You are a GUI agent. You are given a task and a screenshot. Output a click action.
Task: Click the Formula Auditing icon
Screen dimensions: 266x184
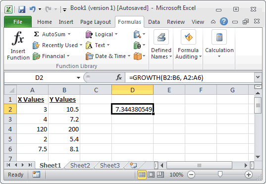click(188, 37)
